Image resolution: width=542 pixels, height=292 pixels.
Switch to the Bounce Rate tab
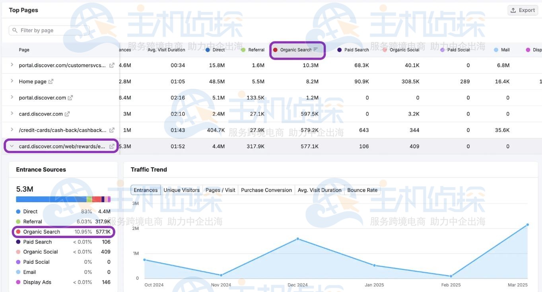point(362,190)
